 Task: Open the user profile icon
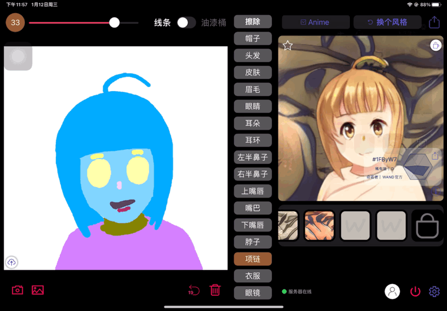(x=392, y=291)
